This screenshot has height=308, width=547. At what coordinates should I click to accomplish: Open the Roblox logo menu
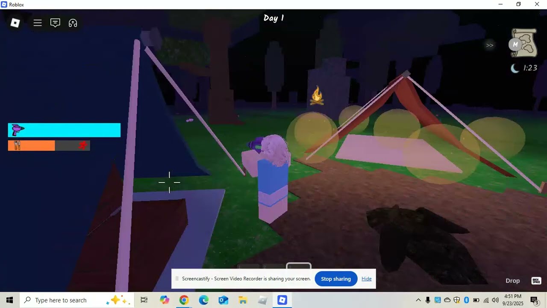(15, 23)
